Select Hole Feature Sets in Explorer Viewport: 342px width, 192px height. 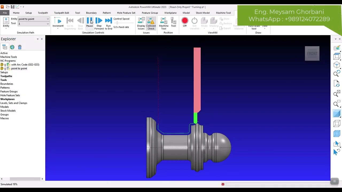coord(10,95)
